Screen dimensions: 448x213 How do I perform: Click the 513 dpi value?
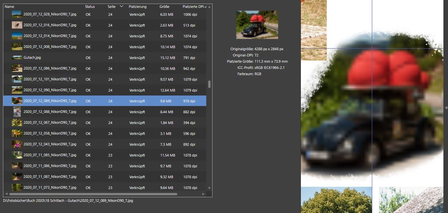189,25
